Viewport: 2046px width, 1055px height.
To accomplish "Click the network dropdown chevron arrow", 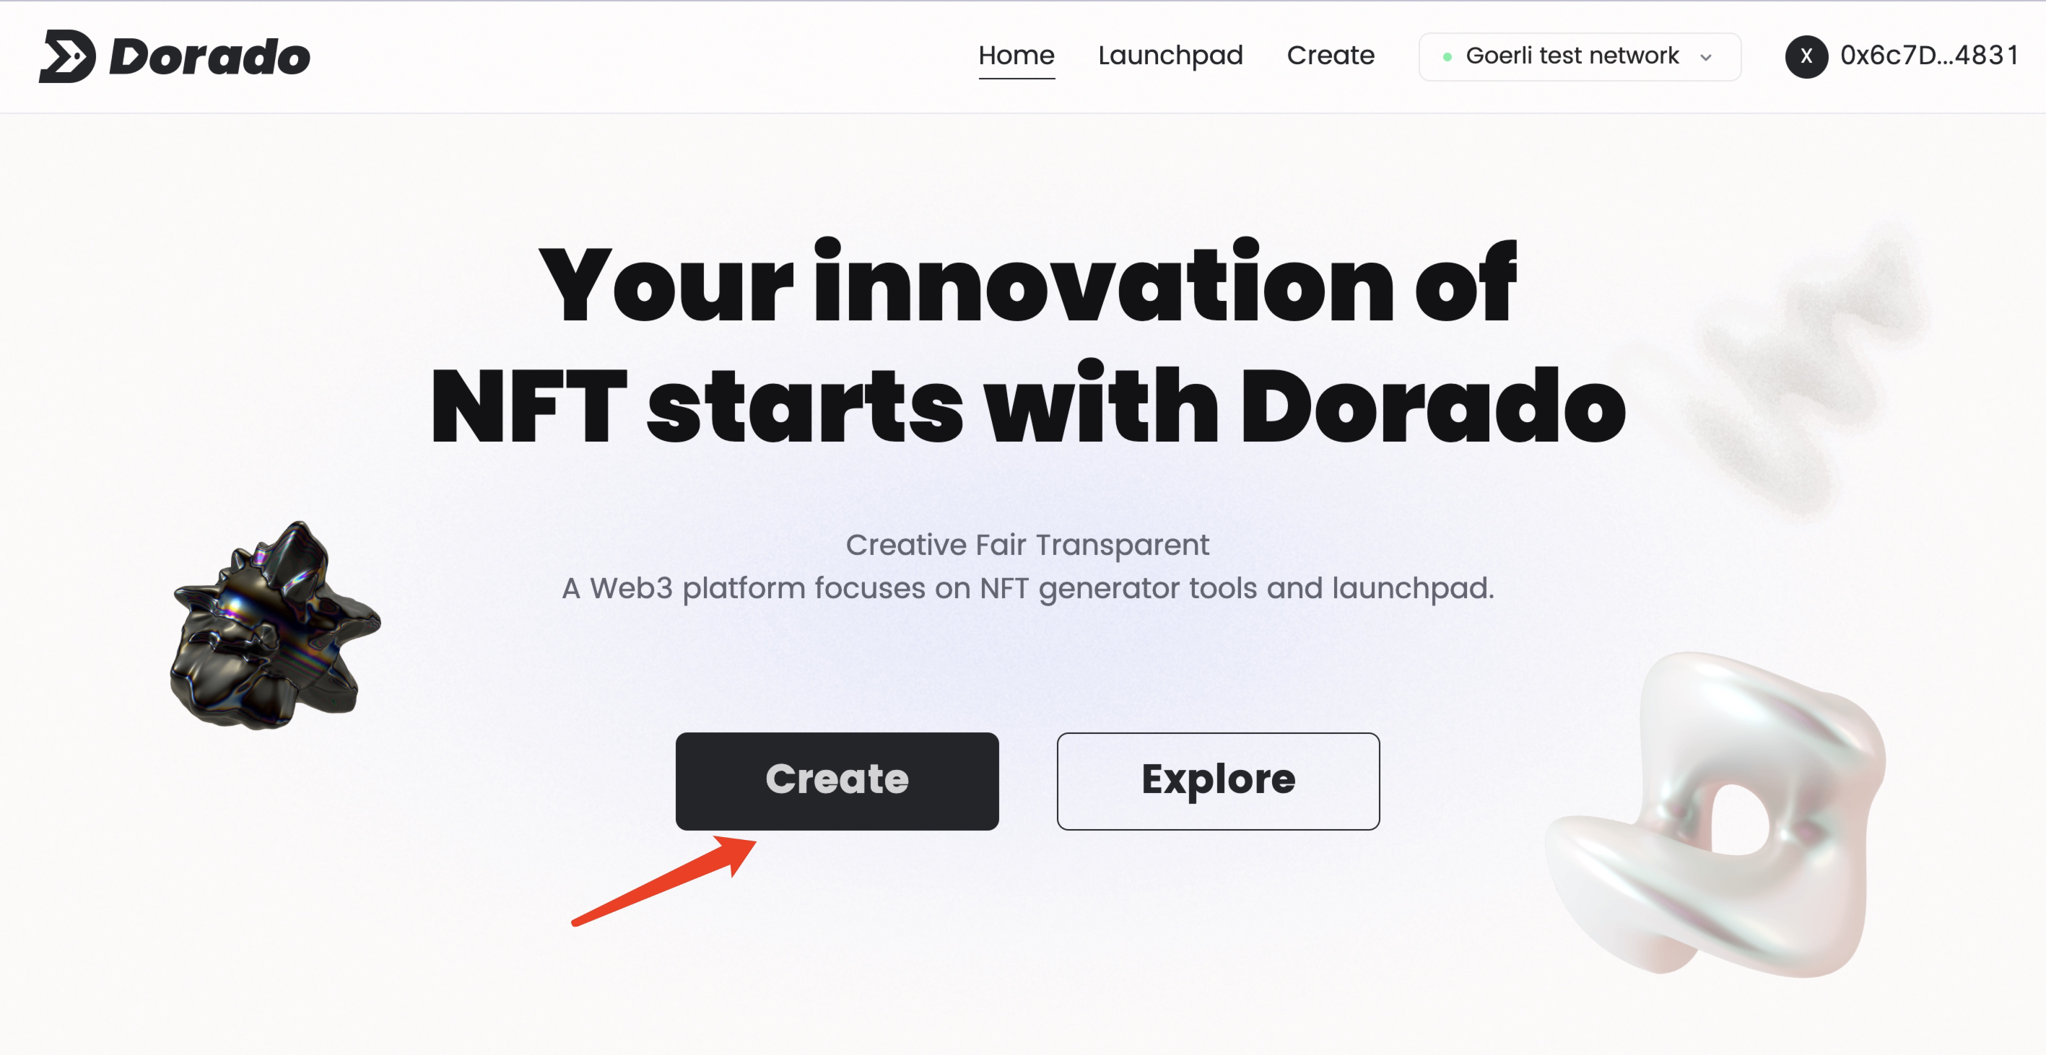I will tap(1705, 57).
